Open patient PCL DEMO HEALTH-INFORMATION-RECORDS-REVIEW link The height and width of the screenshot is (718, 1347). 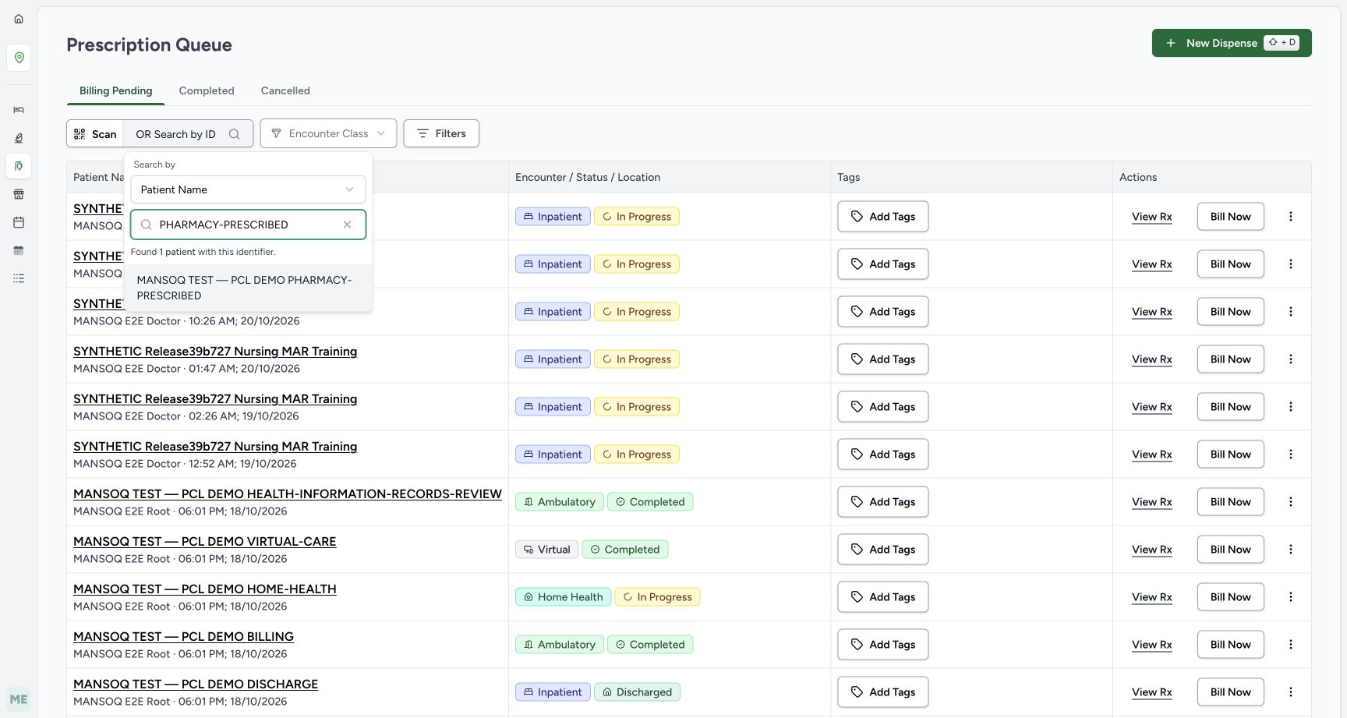(x=288, y=494)
